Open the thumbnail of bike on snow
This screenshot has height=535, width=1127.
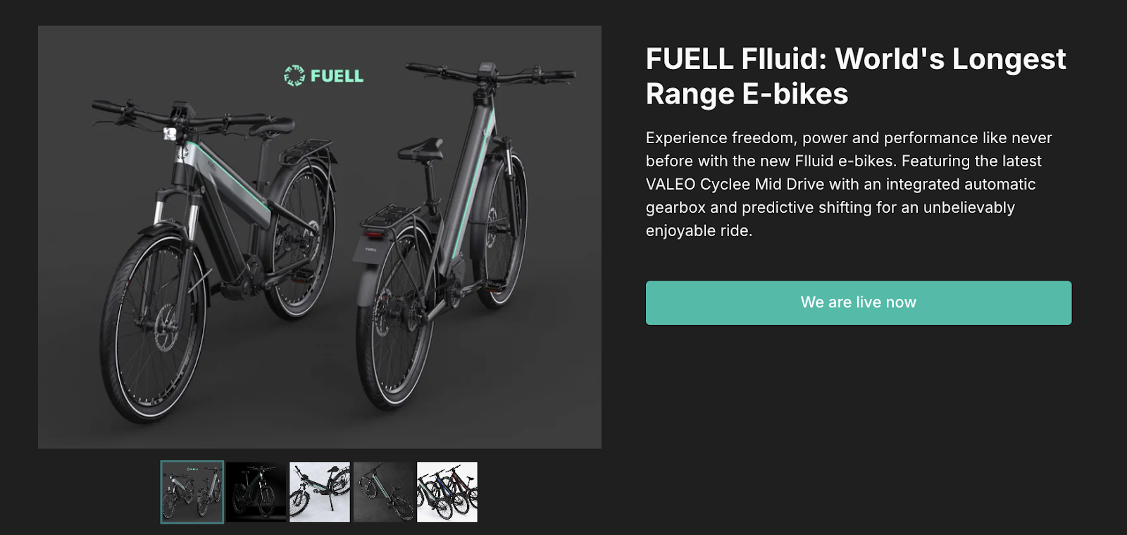(320, 492)
